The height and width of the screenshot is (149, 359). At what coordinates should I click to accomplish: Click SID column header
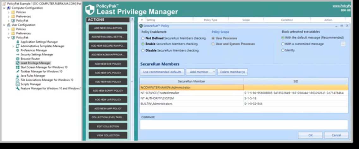pyautogui.click(x=296, y=82)
